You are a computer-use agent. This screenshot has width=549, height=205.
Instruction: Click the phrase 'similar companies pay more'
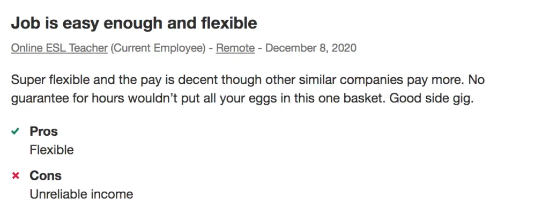pyautogui.click(x=381, y=80)
